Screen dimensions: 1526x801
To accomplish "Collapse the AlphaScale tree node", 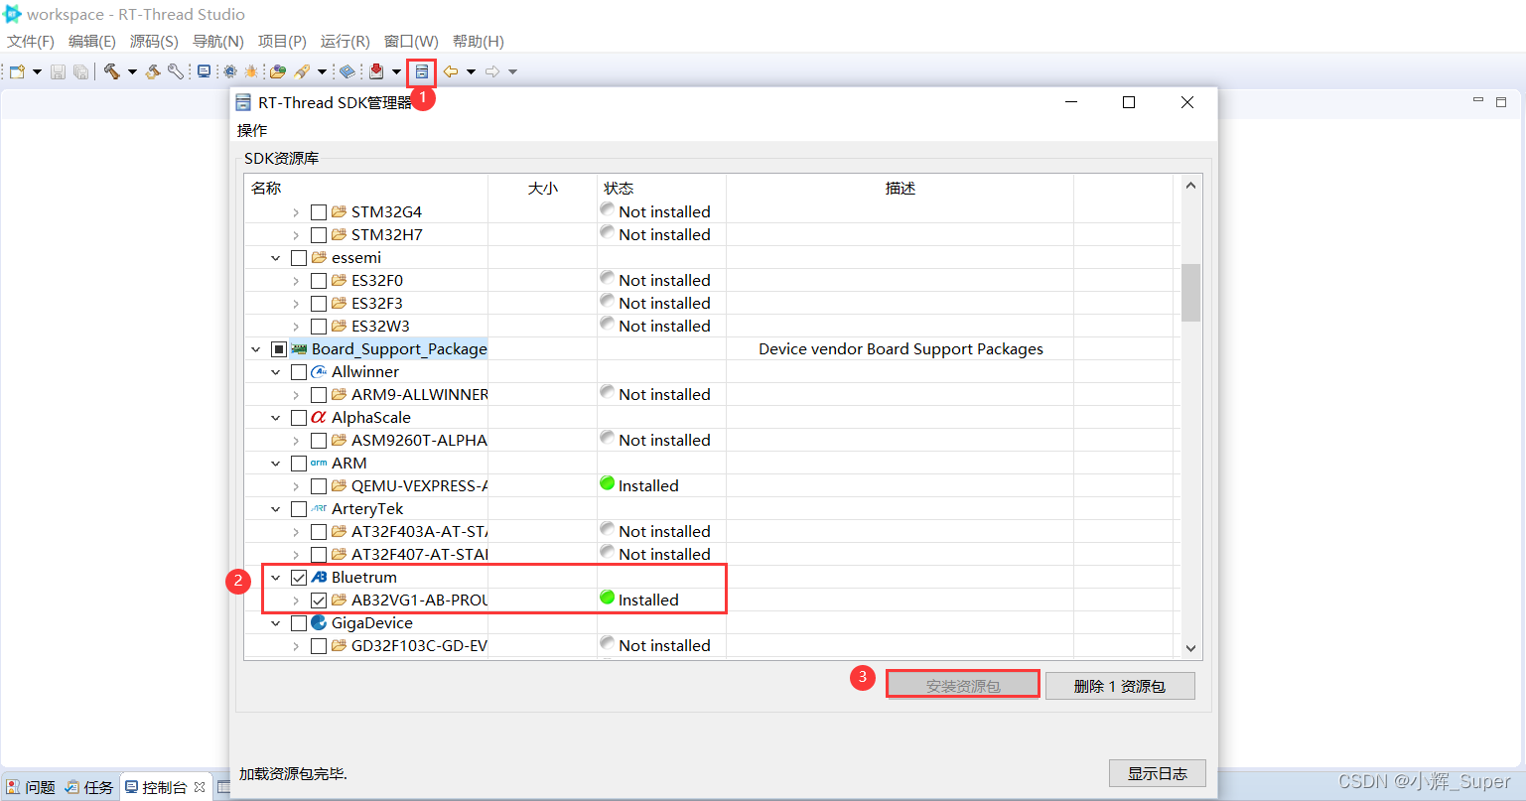I will [x=276, y=418].
